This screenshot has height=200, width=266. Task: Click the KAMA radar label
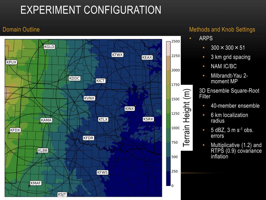(x=46, y=120)
